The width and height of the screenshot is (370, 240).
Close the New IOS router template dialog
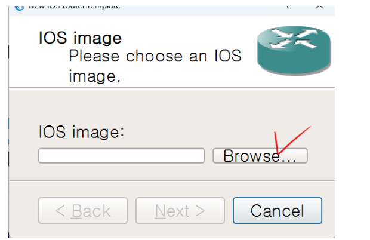tap(319, 7)
